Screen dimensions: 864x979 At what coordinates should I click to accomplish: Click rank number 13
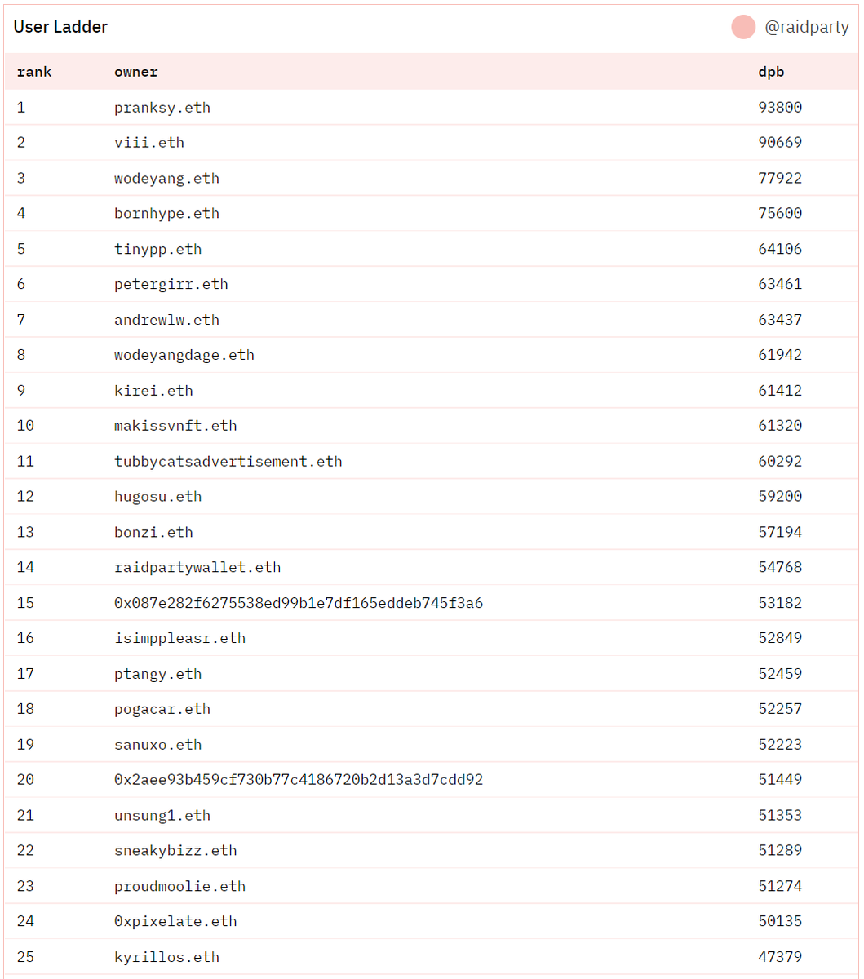coord(25,532)
